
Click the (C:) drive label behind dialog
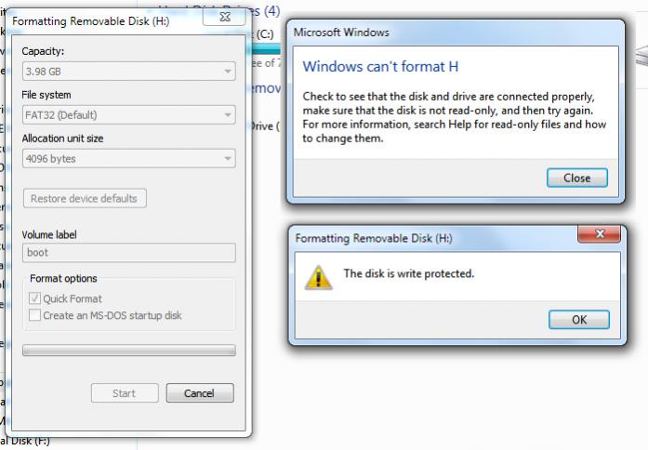coord(265,34)
